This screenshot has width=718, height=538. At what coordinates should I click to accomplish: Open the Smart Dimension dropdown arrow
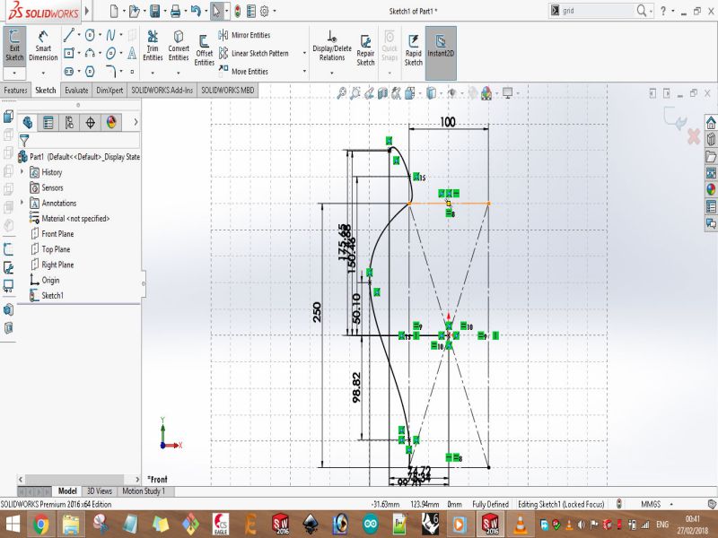click(43, 73)
